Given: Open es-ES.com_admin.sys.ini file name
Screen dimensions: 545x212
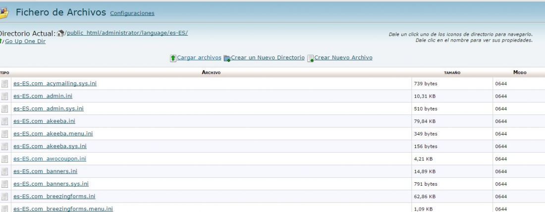Looking at the screenshot, I should [49, 108].
